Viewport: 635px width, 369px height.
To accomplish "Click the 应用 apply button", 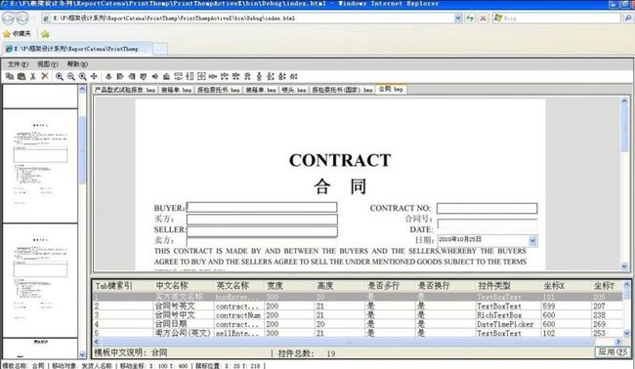I will click(x=613, y=352).
